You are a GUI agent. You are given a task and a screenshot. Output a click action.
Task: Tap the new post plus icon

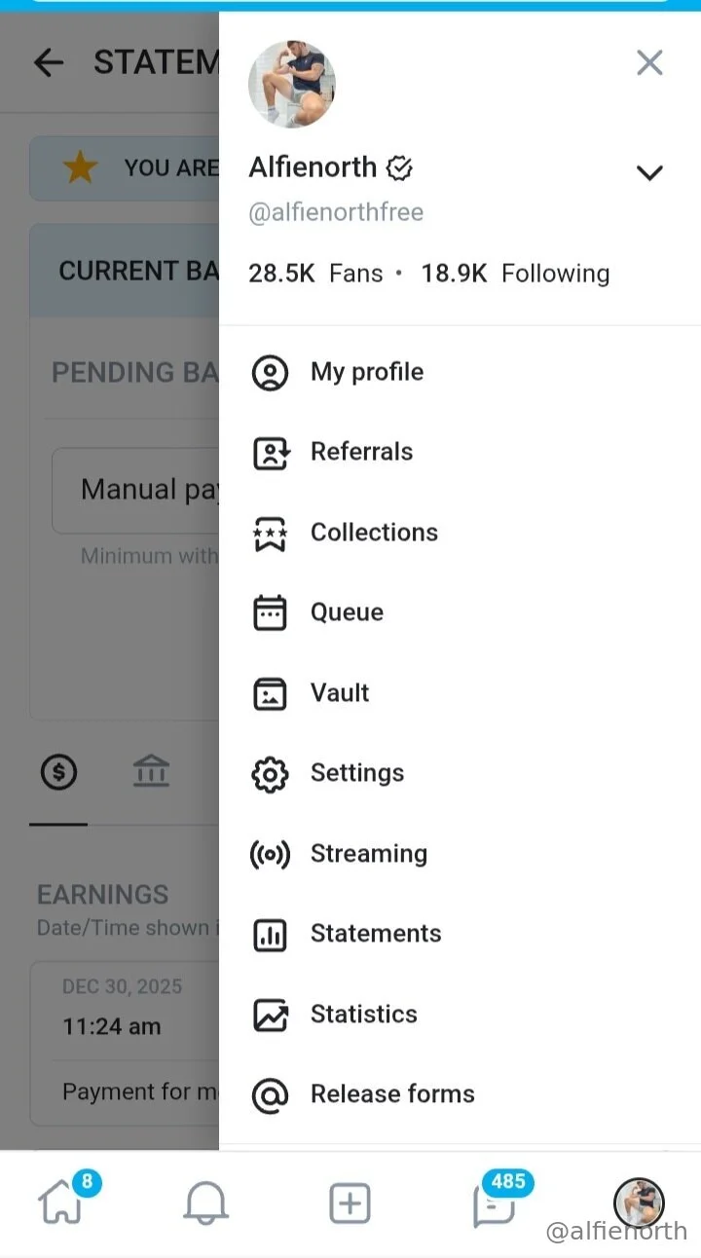pos(350,1204)
